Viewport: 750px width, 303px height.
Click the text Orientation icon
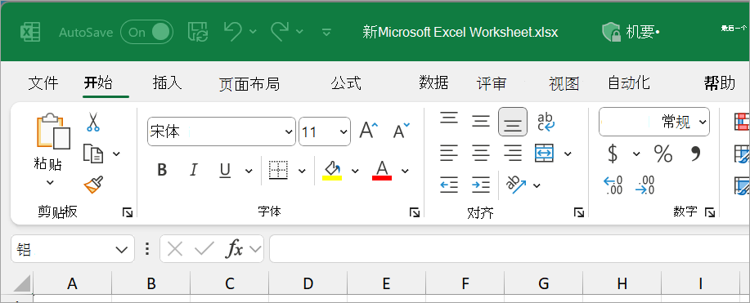[516, 185]
